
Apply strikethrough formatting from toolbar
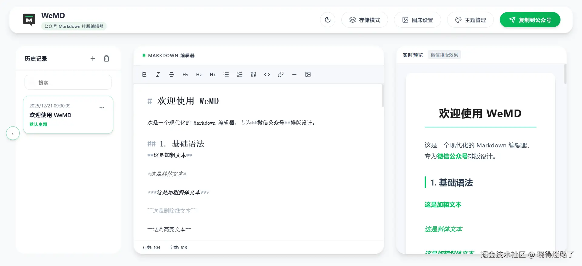tap(172, 74)
